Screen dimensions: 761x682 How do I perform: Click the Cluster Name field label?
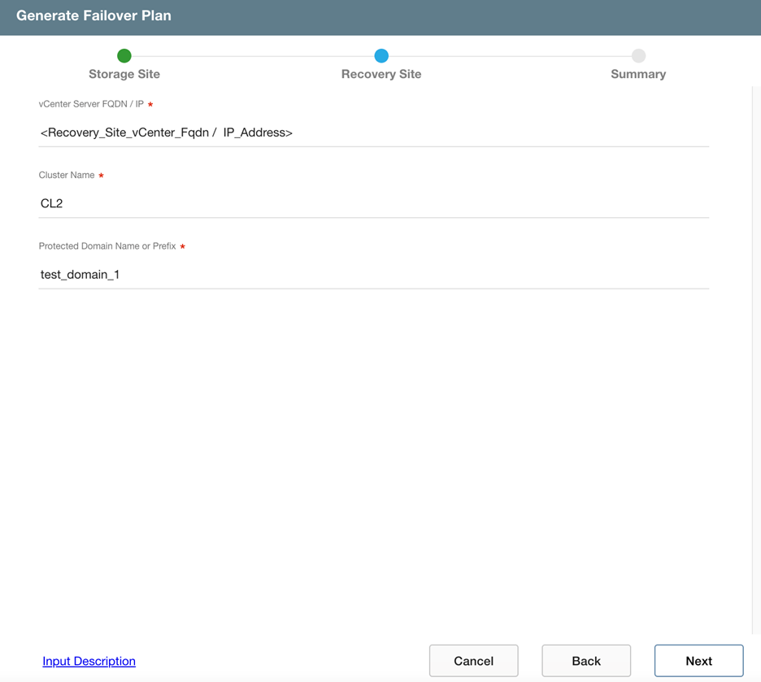pyautogui.click(x=67, y=175)
